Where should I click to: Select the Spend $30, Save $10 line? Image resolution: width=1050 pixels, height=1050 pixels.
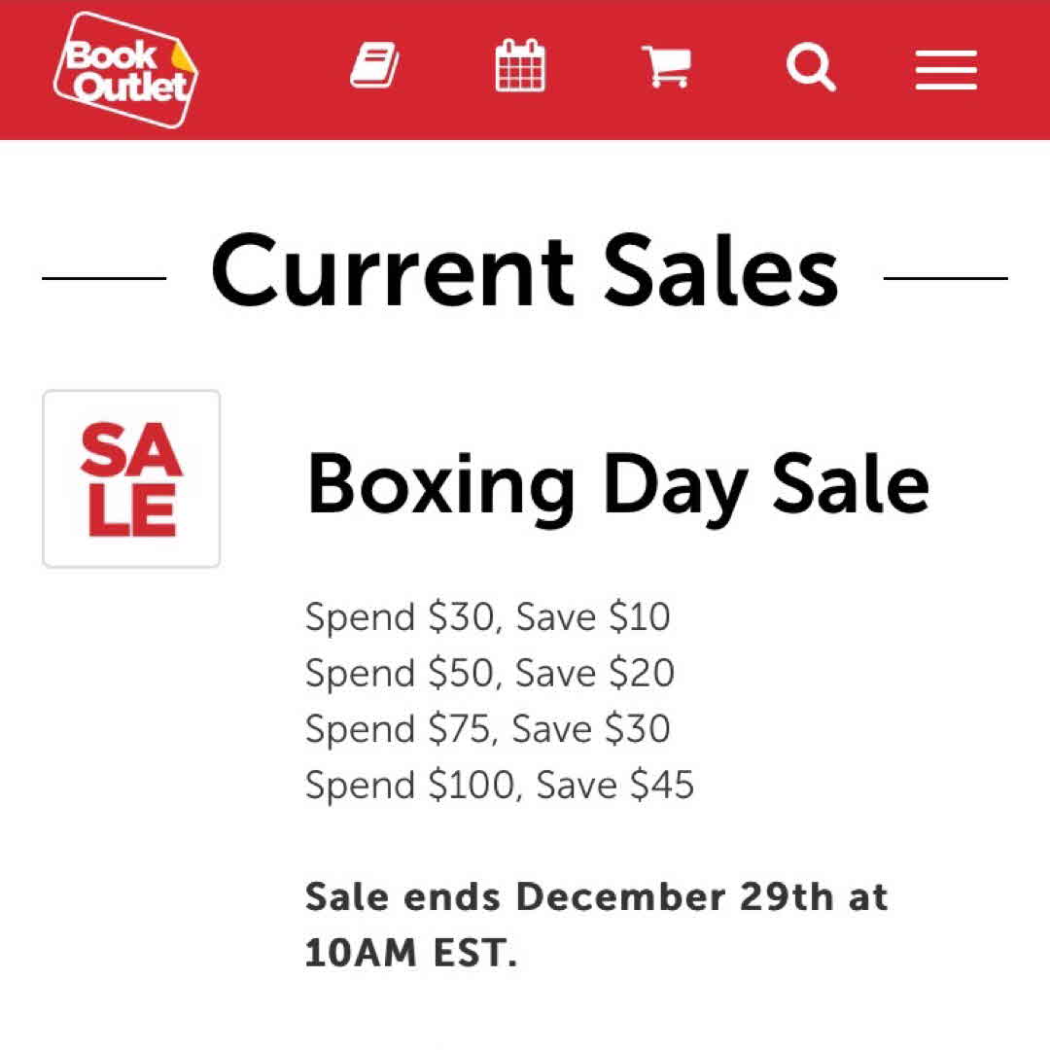point(487,617)
